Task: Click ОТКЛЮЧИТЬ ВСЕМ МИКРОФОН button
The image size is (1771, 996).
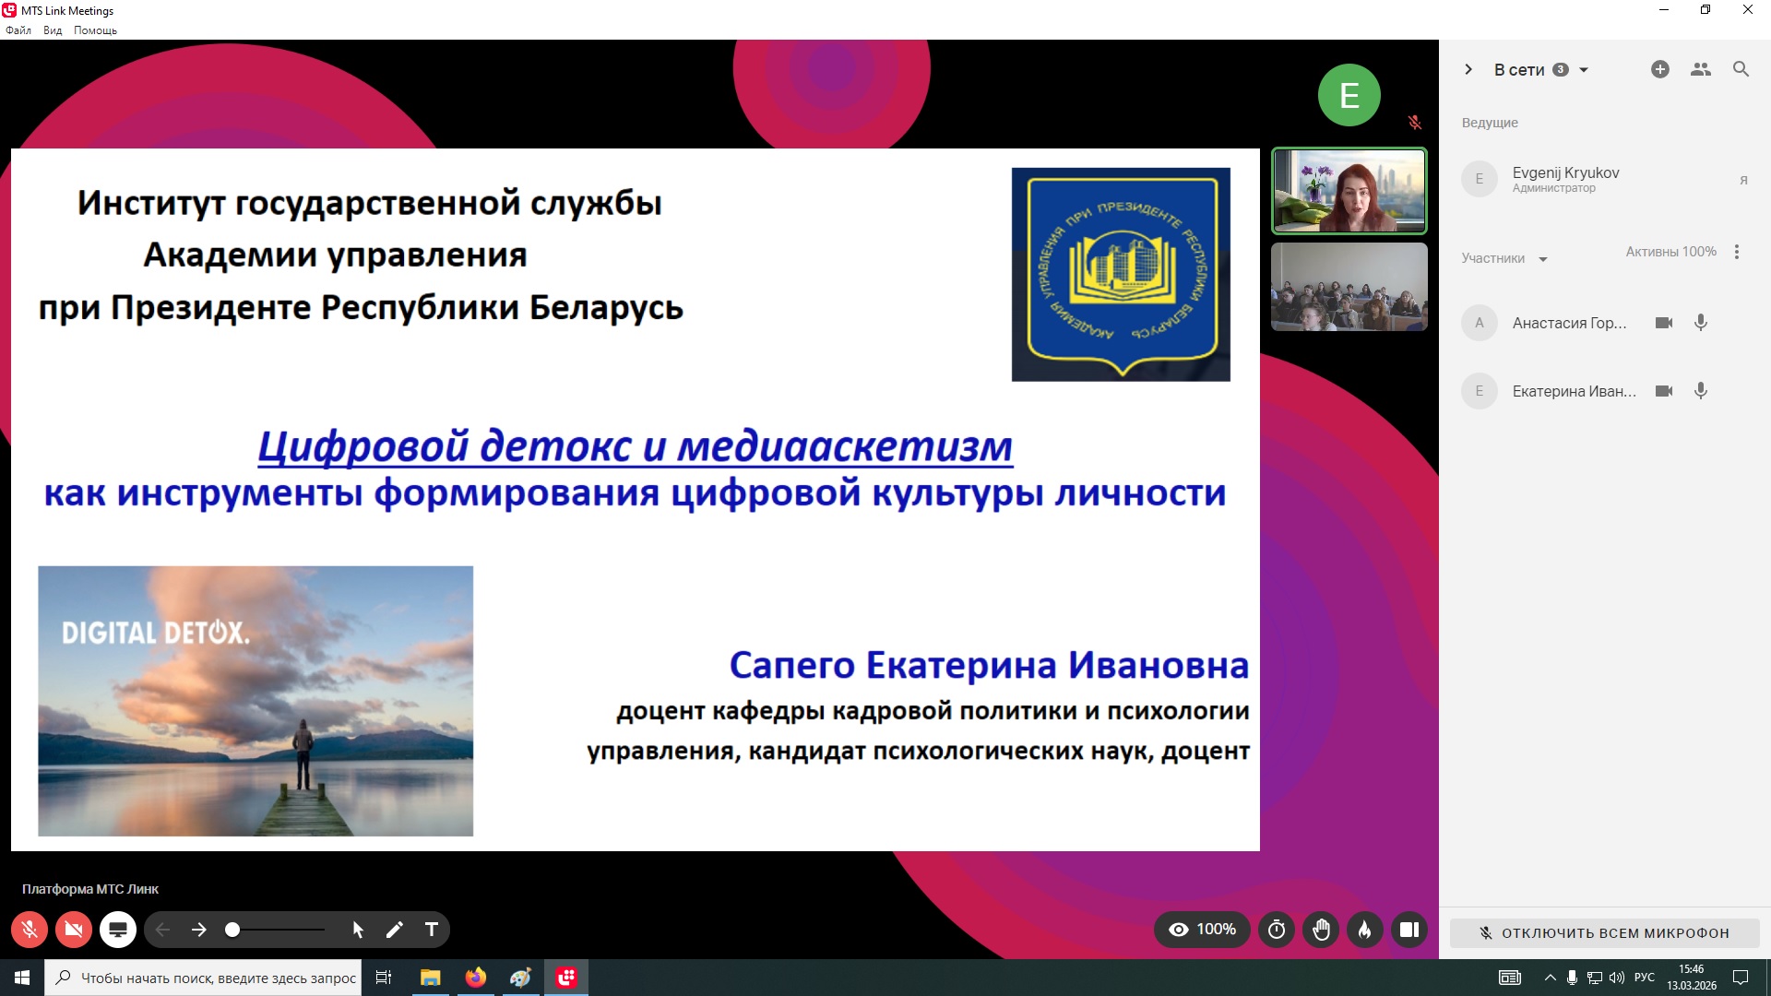Action: [x=1605, y=933]
